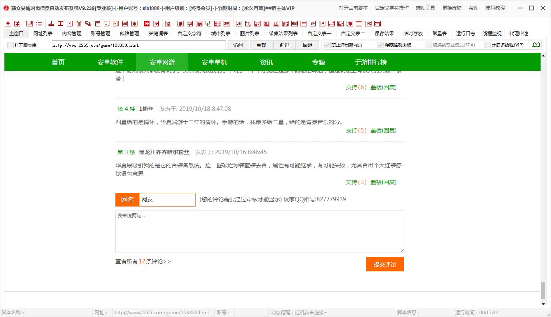Open the 采集结果列表 tab
This screenshot has width=551, height=317.
(283, 34)
